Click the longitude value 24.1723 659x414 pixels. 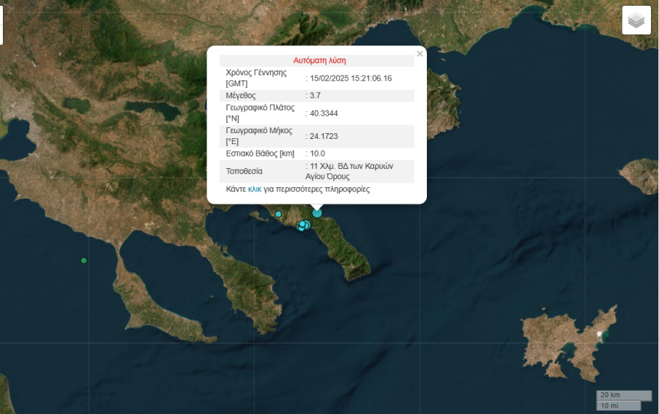coord(324,136)
